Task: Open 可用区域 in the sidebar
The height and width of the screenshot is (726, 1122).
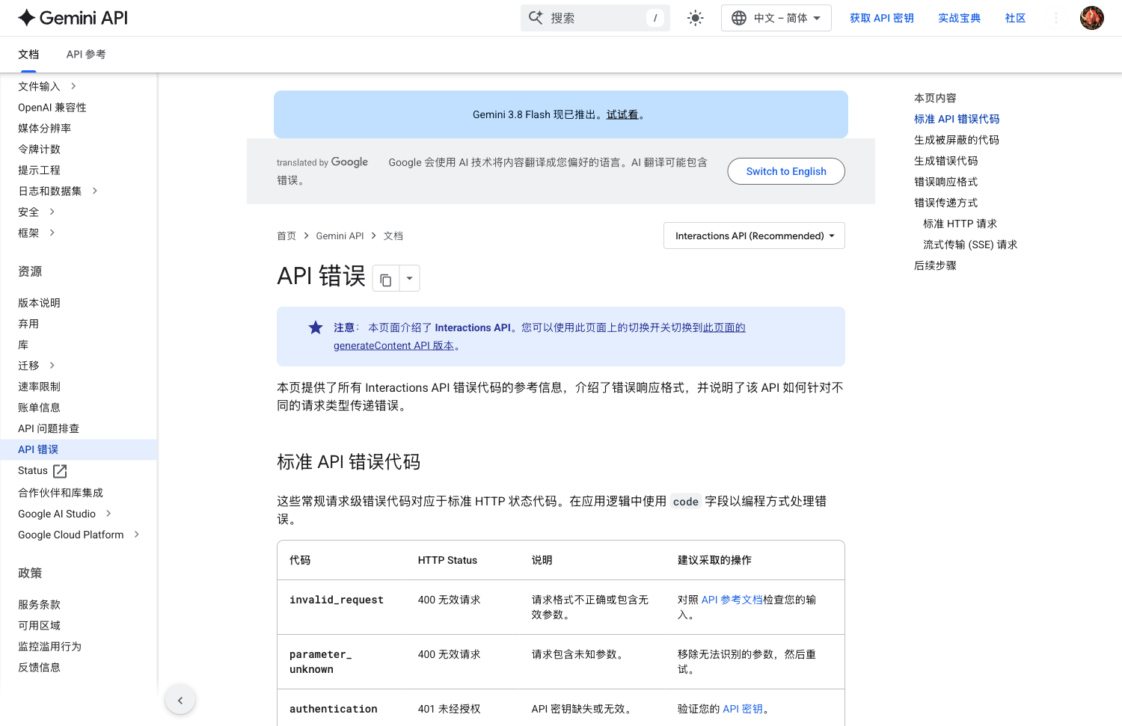Action: (39, 626)
